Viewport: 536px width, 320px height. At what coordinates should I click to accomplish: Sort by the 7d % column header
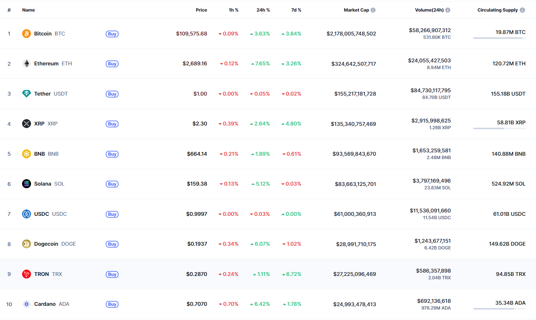click(x=296, y=10)
